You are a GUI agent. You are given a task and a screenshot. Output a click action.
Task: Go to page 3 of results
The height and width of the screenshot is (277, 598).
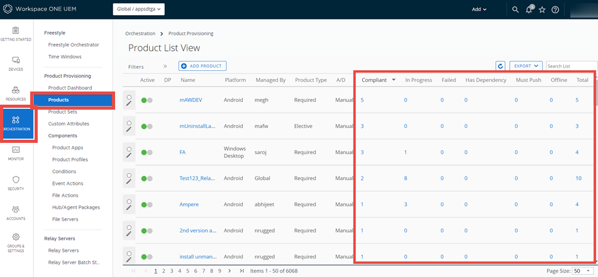(x=172, y=271)
